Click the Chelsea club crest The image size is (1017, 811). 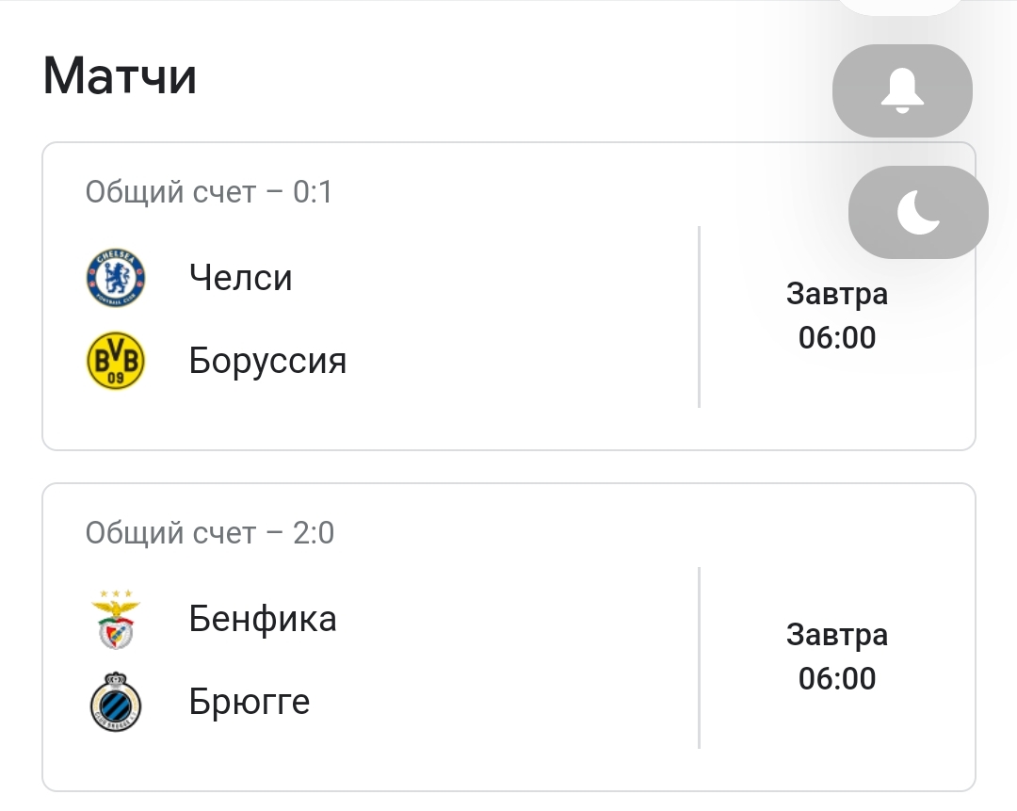coord(116,278)
